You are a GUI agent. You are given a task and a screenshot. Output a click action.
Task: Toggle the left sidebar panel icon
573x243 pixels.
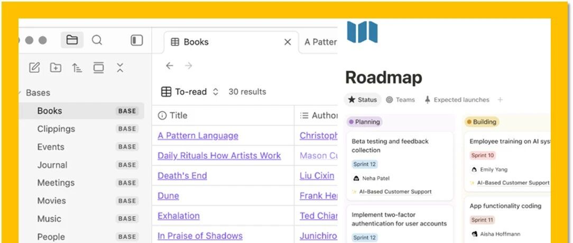tap(137, 40)
